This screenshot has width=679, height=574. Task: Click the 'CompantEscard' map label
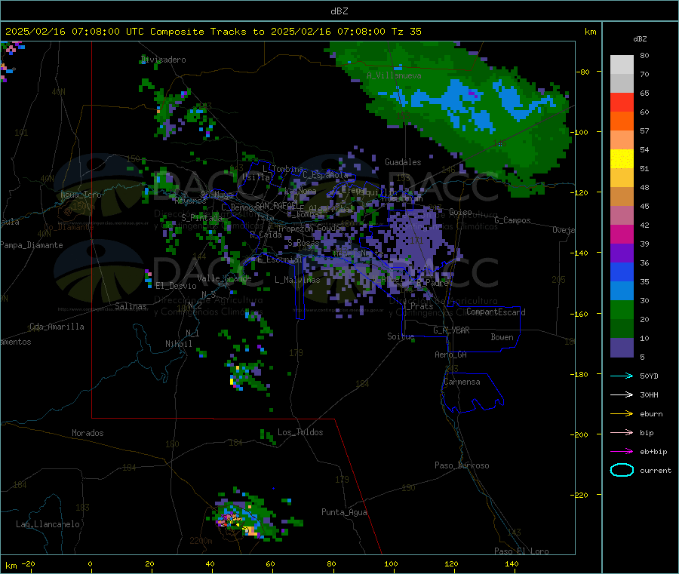click(x=496, y=312)
